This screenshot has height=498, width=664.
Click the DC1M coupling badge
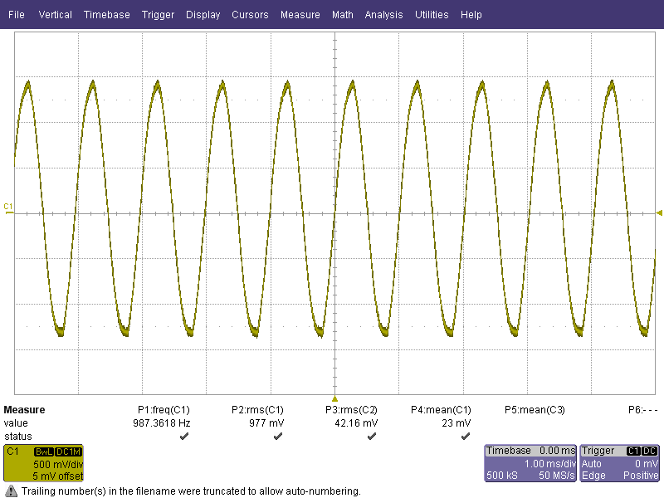(x=68, y=452)
